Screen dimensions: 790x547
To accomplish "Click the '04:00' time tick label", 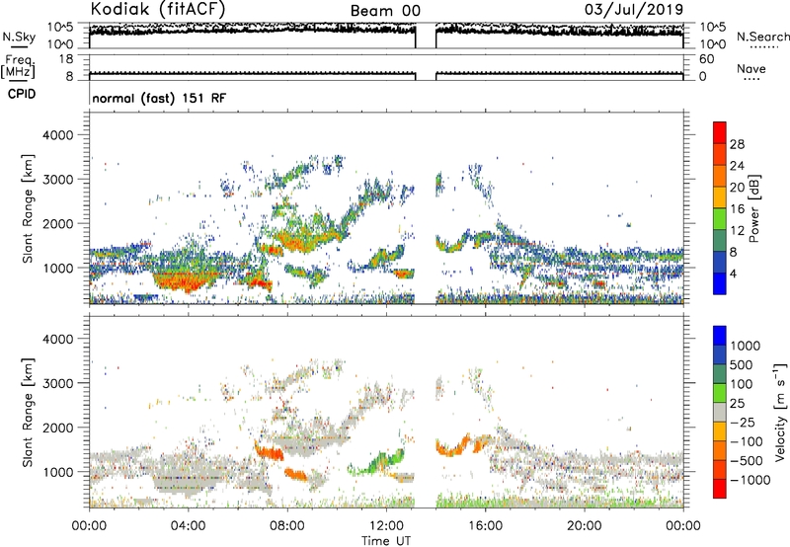I will point(188,526).
